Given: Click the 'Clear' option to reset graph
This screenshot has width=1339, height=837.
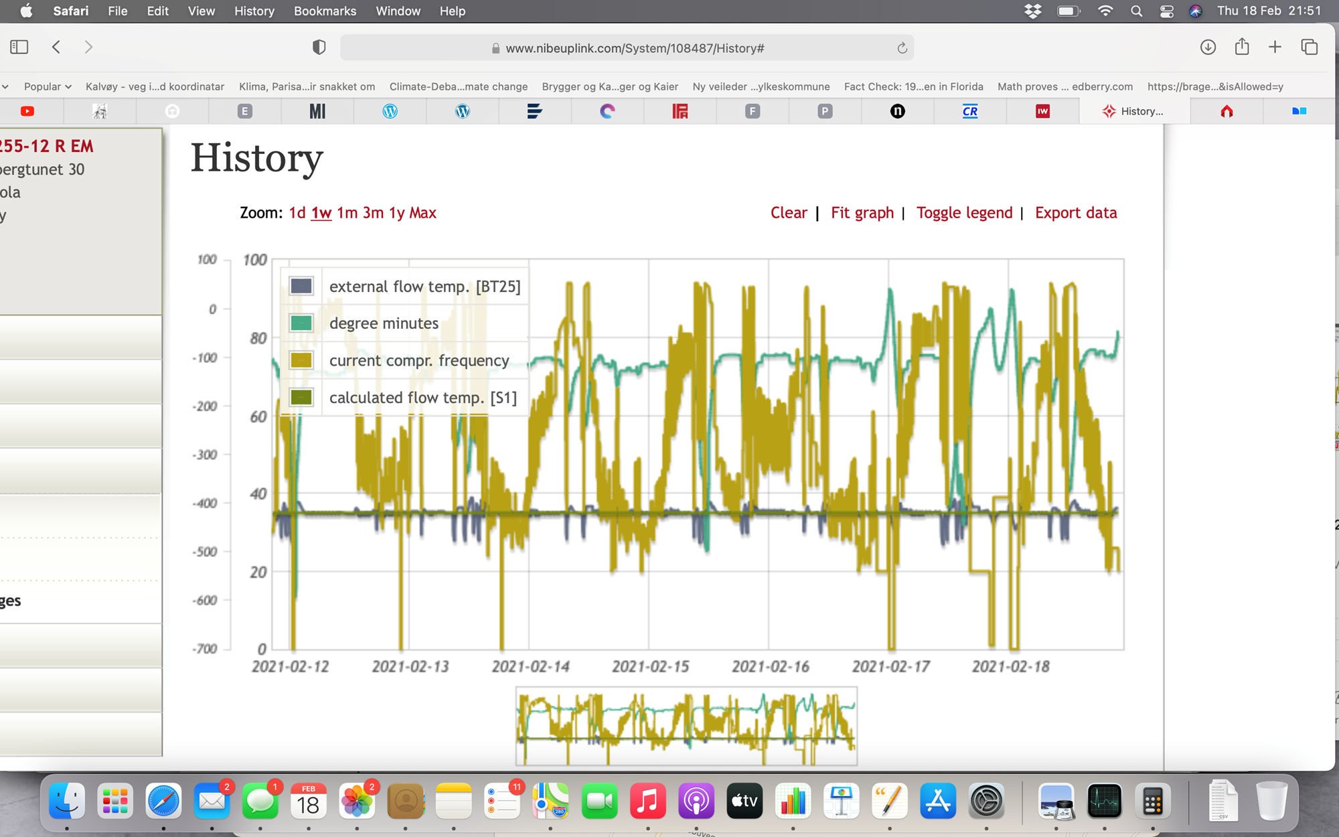Looking at the screenshot, I should pos(789,212).
